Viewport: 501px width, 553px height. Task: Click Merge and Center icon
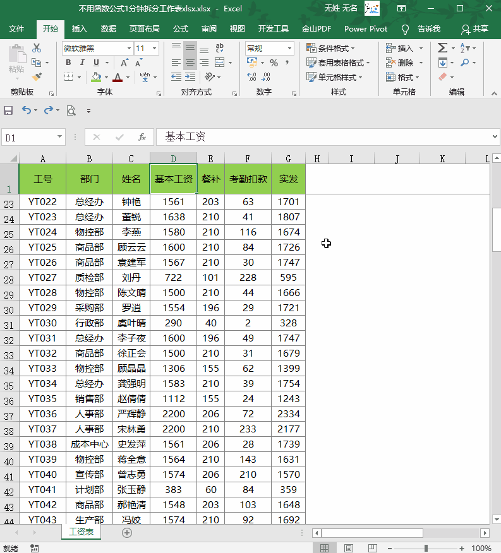pos(220,62)
